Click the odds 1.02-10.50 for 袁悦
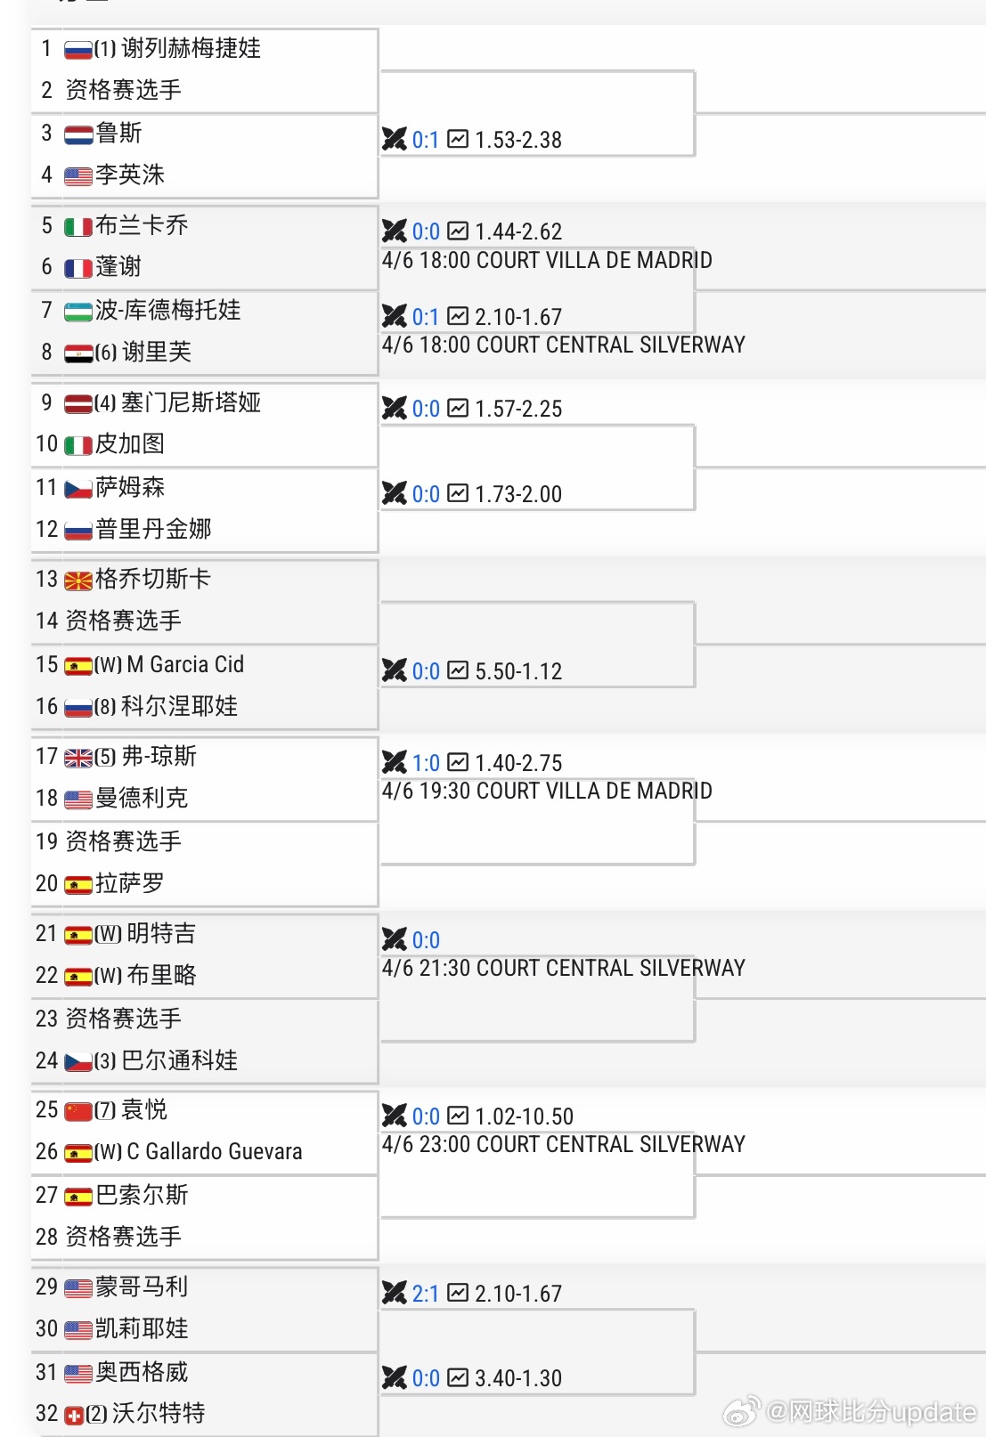This screenshot has width=986, height=1437. [525, 1116]
